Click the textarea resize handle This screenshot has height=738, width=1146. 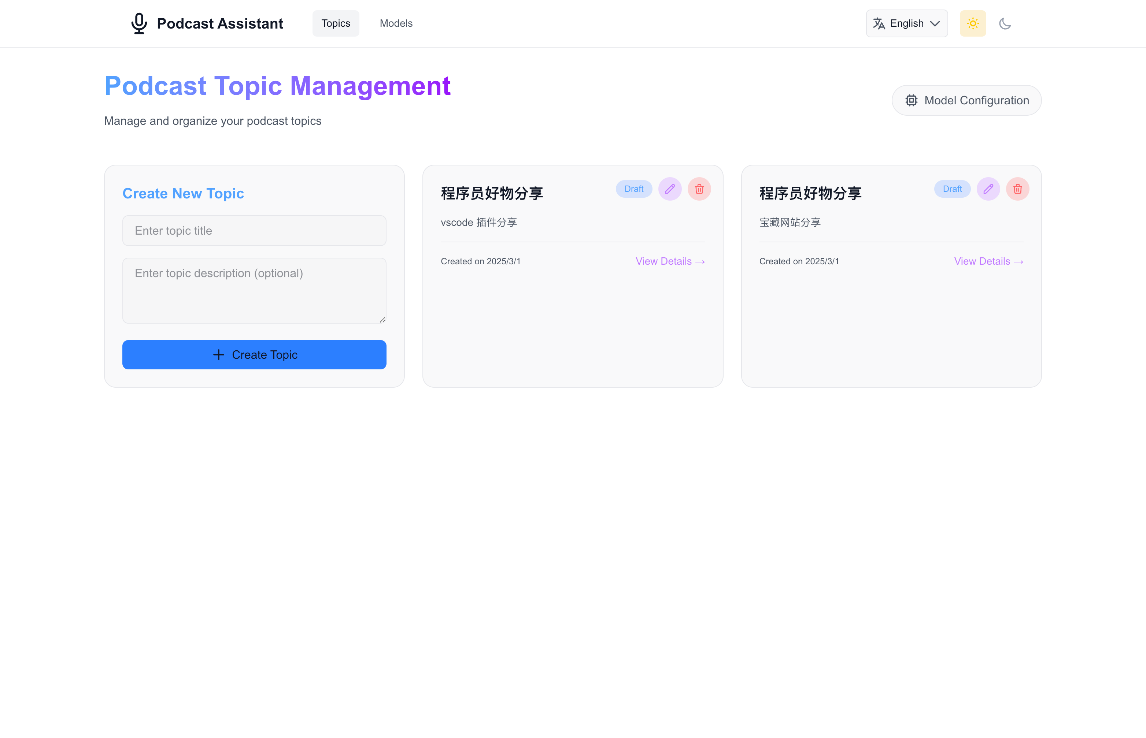click(x=382, y=320)
